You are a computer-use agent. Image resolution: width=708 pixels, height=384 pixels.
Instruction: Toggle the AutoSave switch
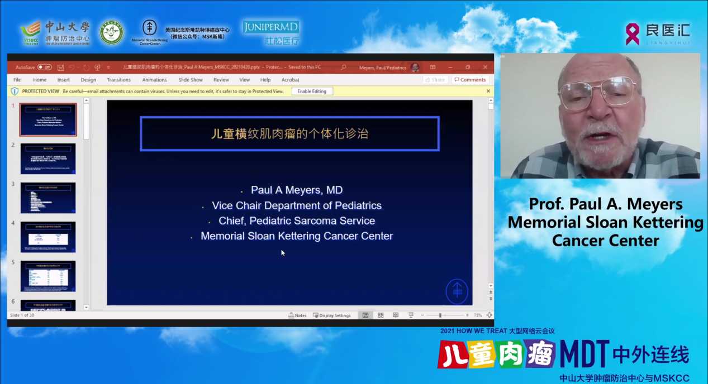[x=44, y=67]
